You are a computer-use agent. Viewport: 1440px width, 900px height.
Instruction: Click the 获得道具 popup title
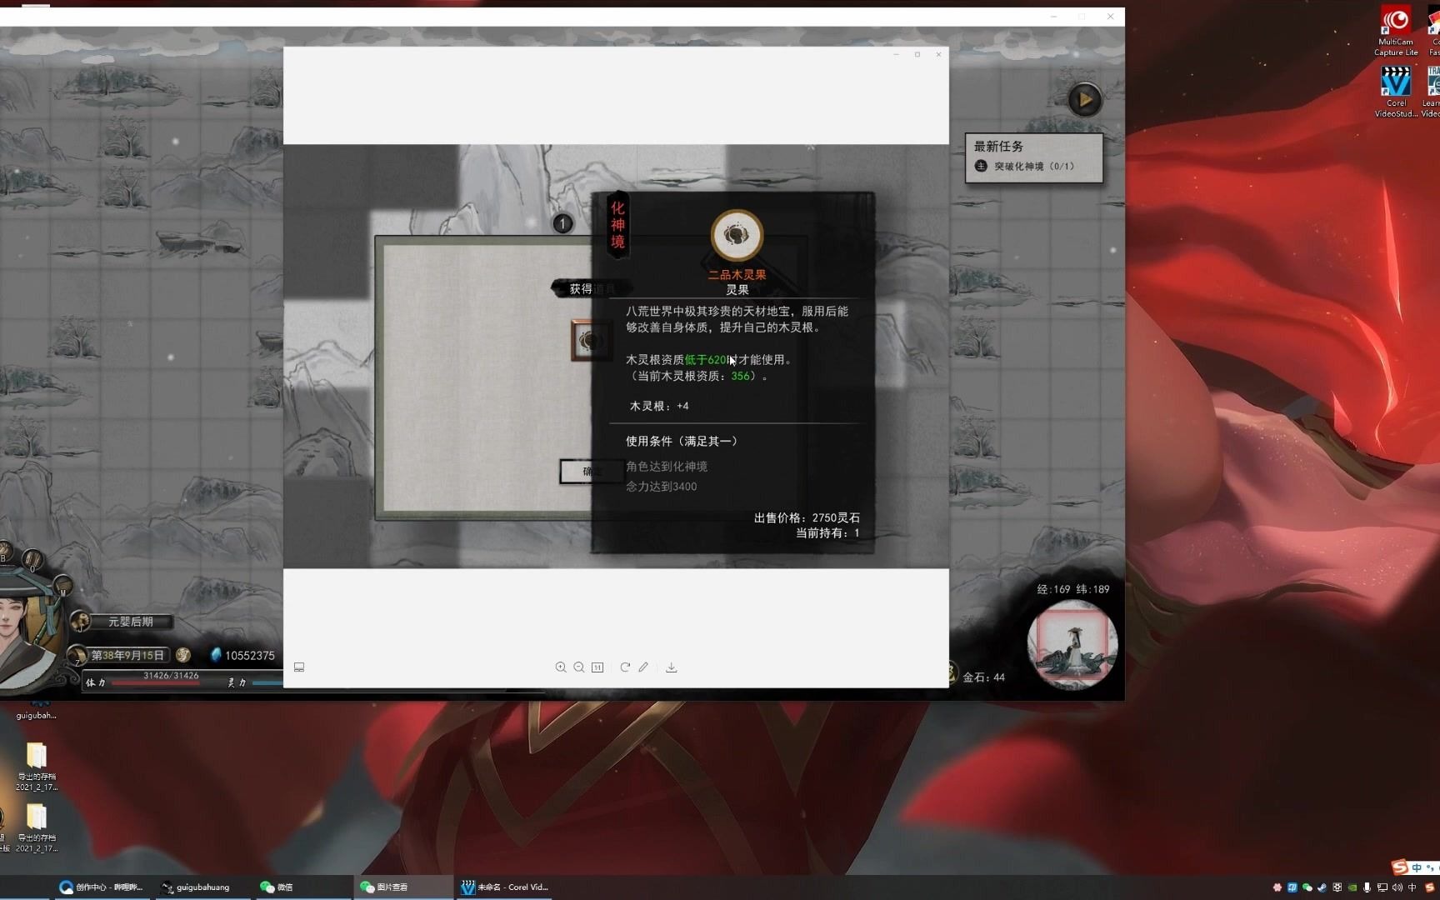pyautogui.click(x=592, y=289)
